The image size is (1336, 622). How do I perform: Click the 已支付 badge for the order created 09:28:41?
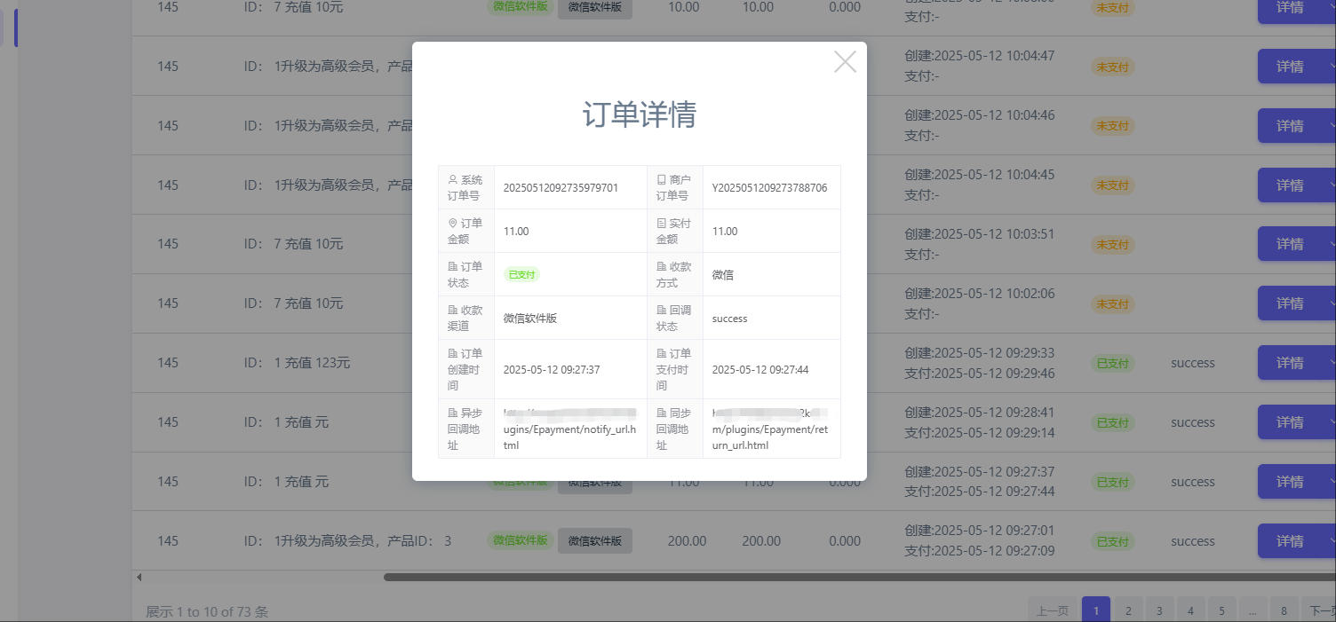pyautogui.click(x=1113, y=422)
